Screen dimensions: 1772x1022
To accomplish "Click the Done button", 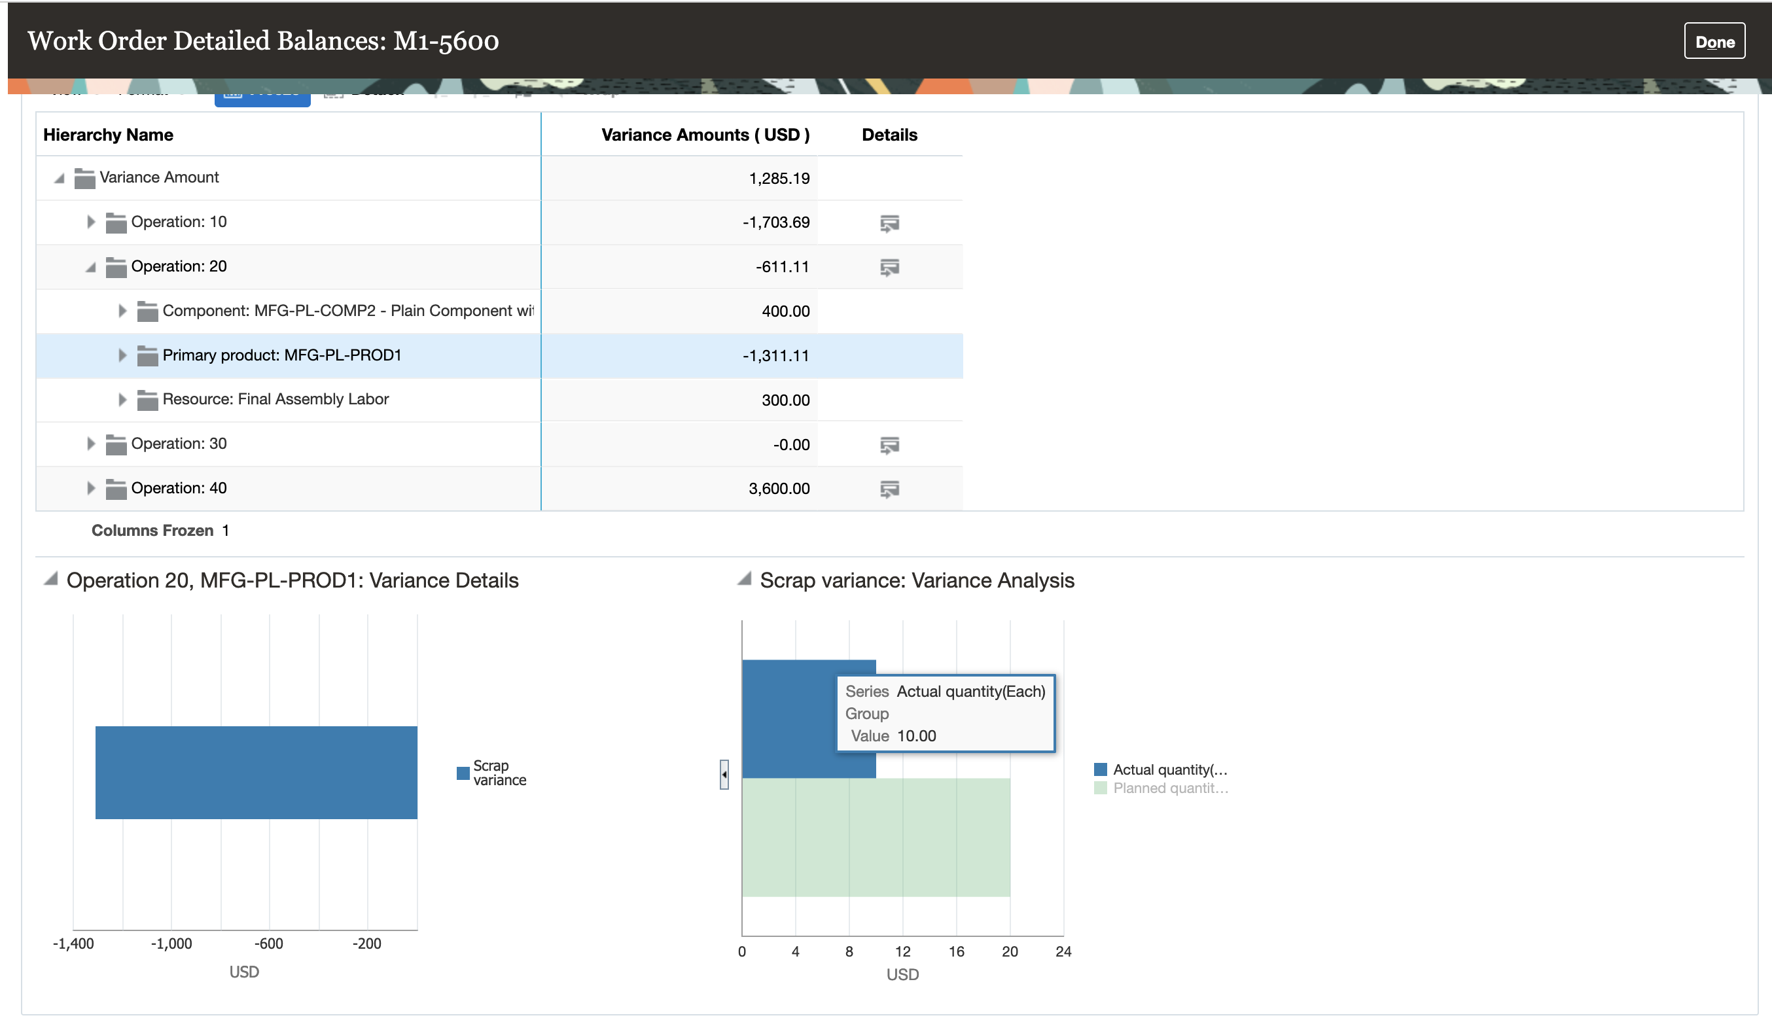I will point(1714,41).
